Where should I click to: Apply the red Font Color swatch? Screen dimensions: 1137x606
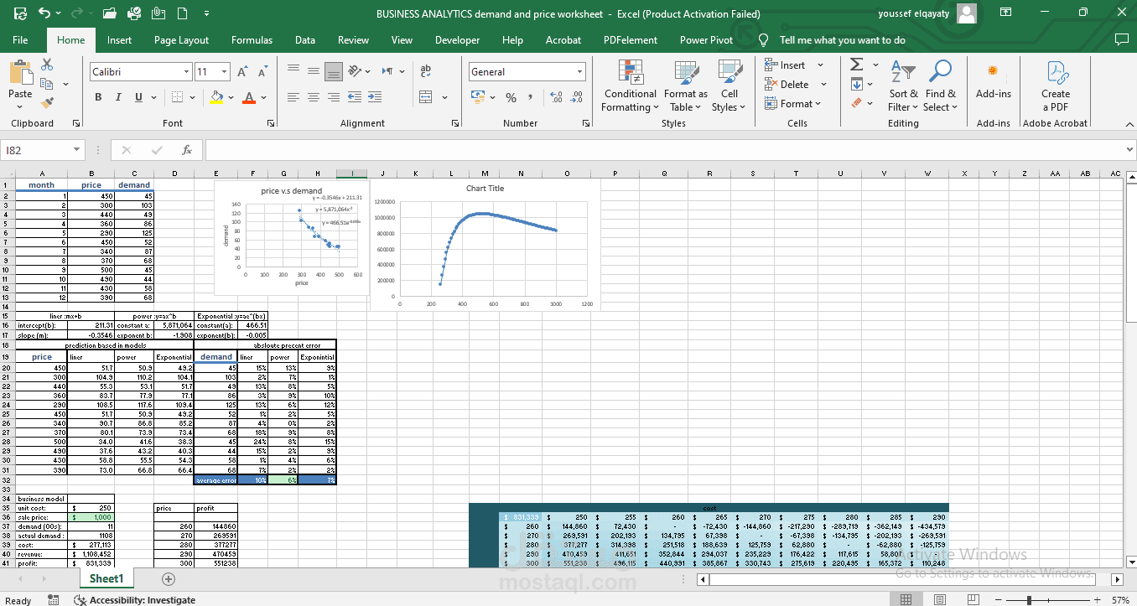[x=249, y=98]
